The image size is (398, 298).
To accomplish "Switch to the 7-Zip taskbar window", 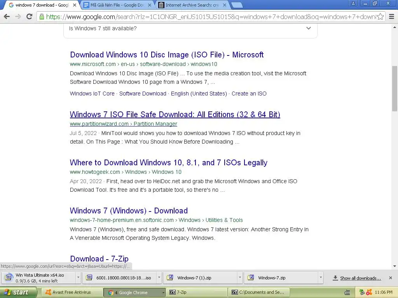I will point(197,293).
